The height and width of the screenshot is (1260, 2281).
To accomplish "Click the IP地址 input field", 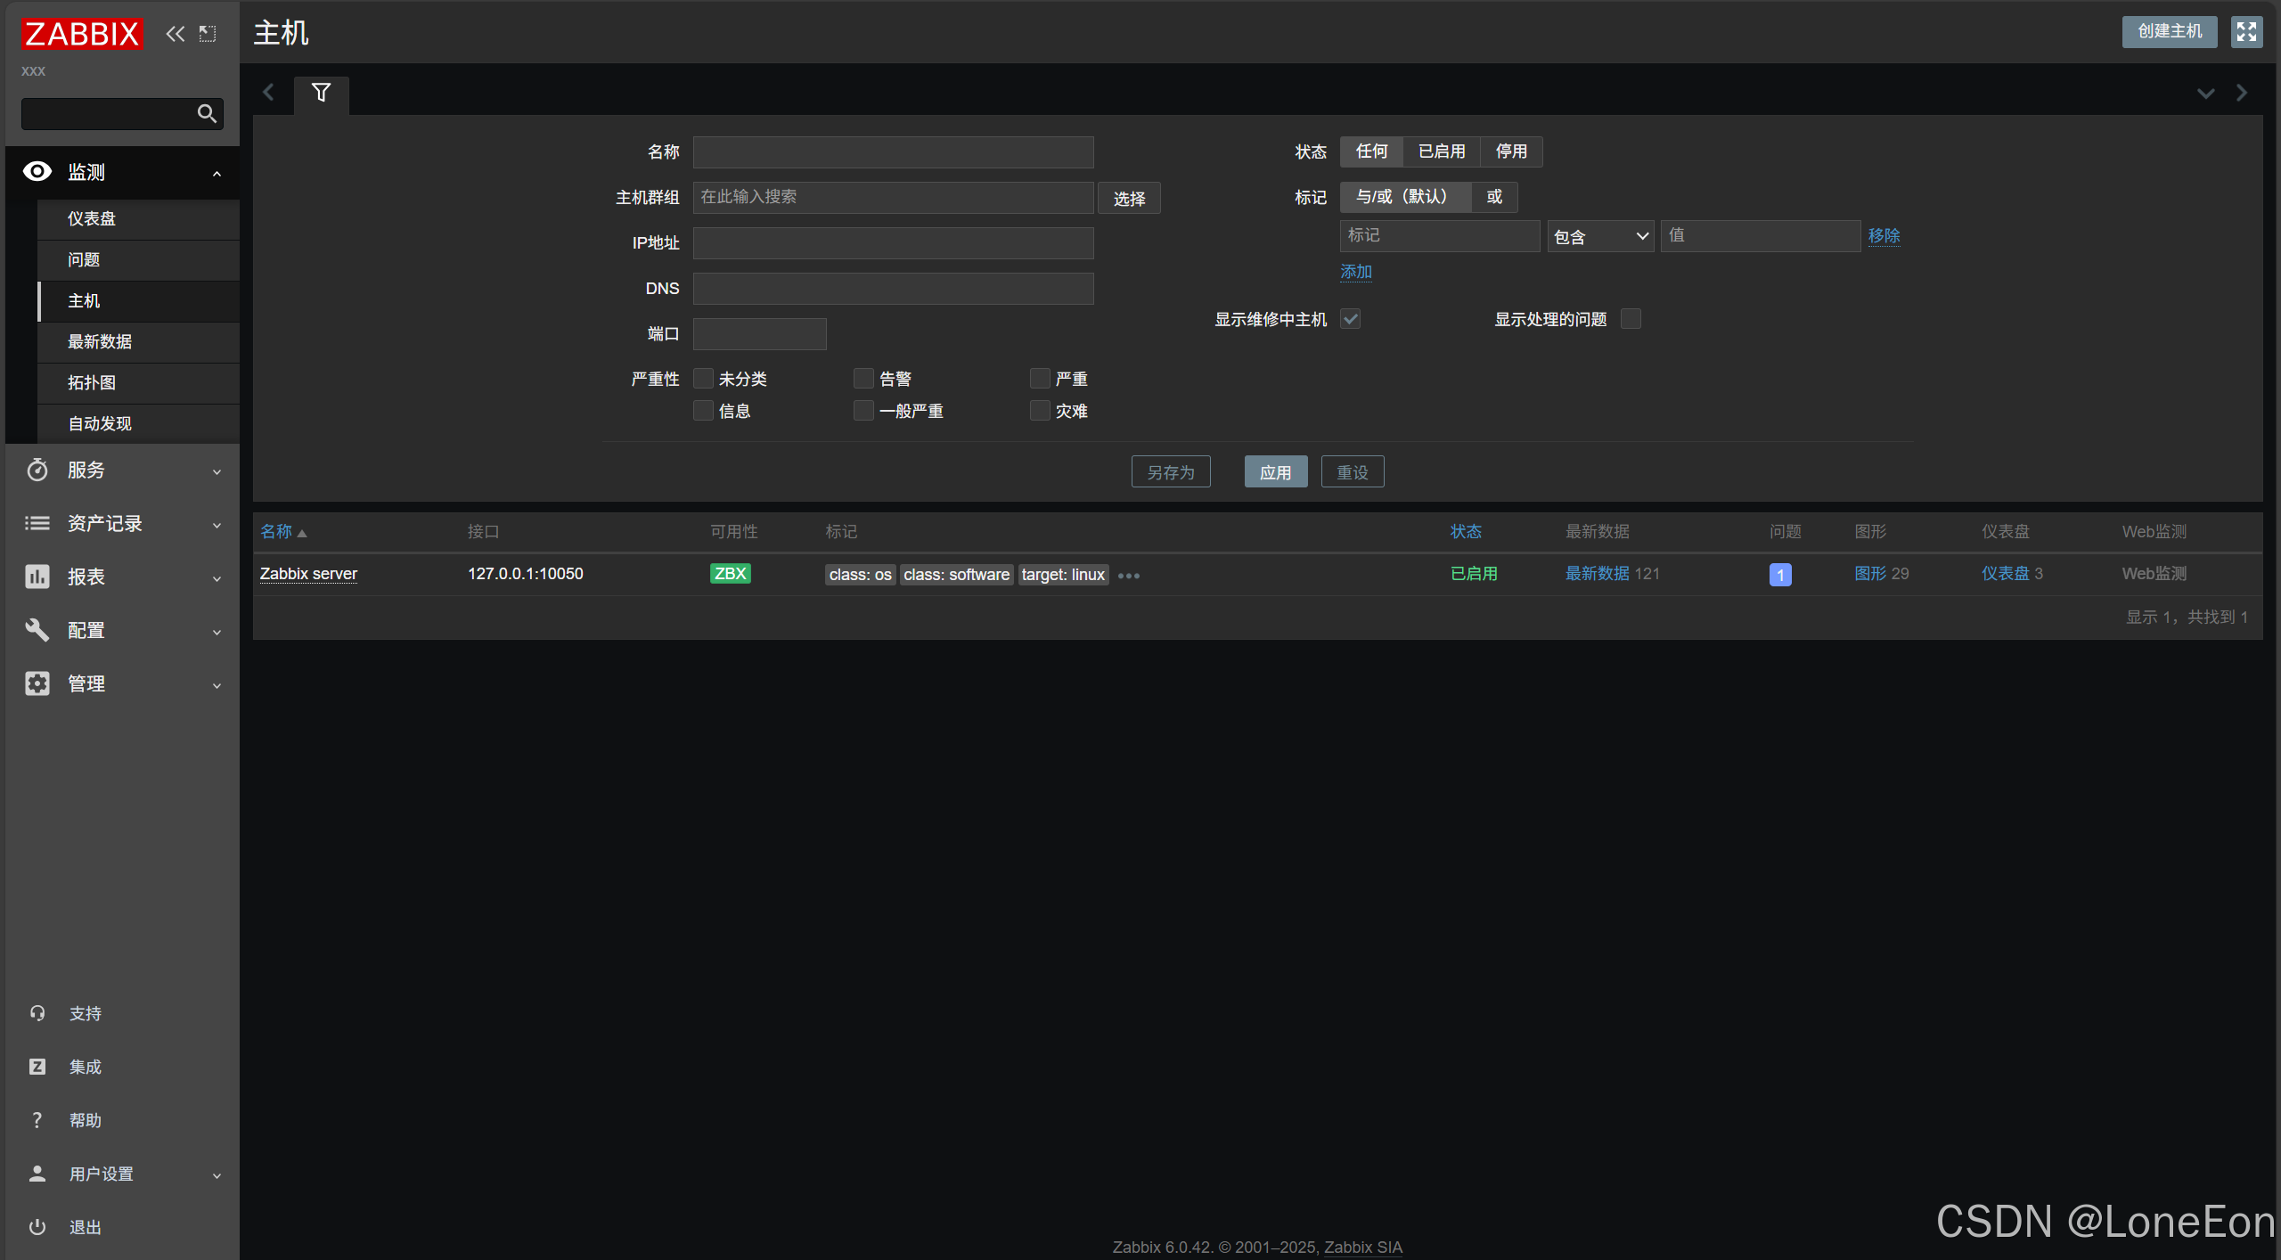I will 893,243.
